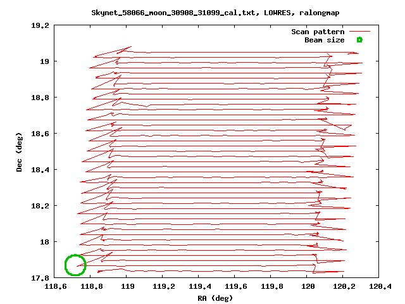
Task: Click the 119.4 RA axis tick label
Action: (200, 286)
